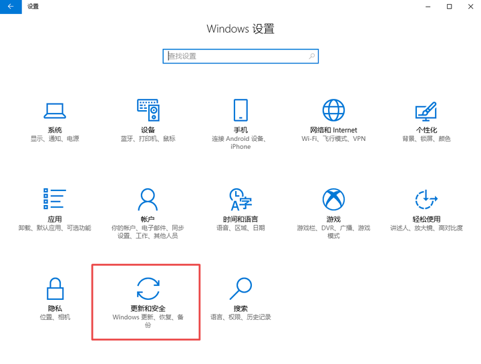Click the 更新和安全 label
The width and height of the screenshot is (481, 364).
click(x=148, y=309)
